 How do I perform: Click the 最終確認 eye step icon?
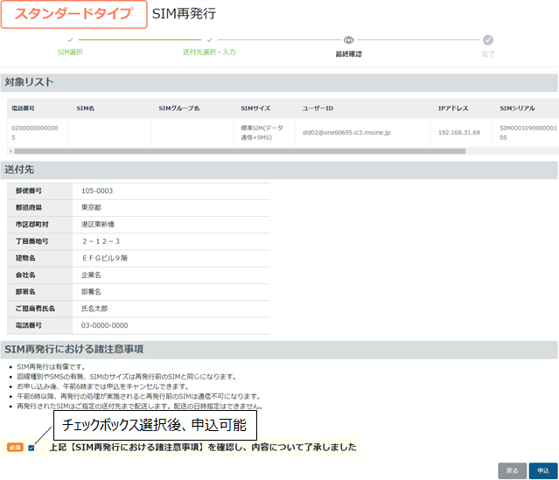click(348, 40)
